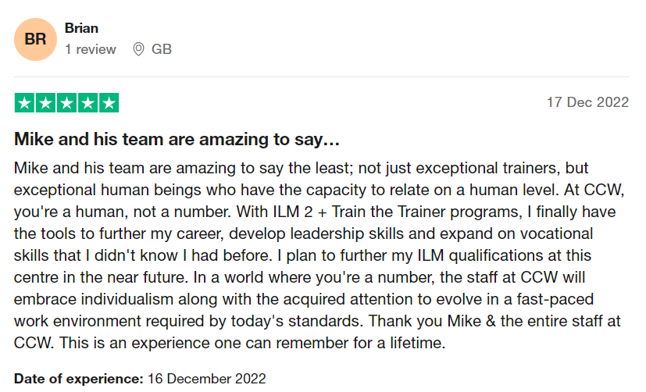Click the horizontal divider under reviewer info

click(322, 77)
